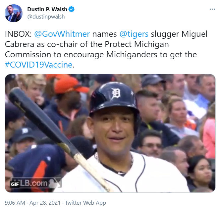Click the orange cap in the crowd
220x209 pixels.
click(70, 85)
